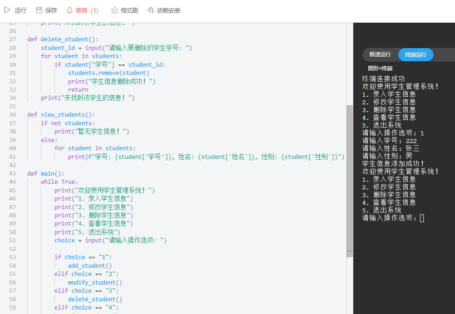The width and height of the screenshot is (455, 314).
Task: Click 'if not students:' line
Action: tap(68, 123)
